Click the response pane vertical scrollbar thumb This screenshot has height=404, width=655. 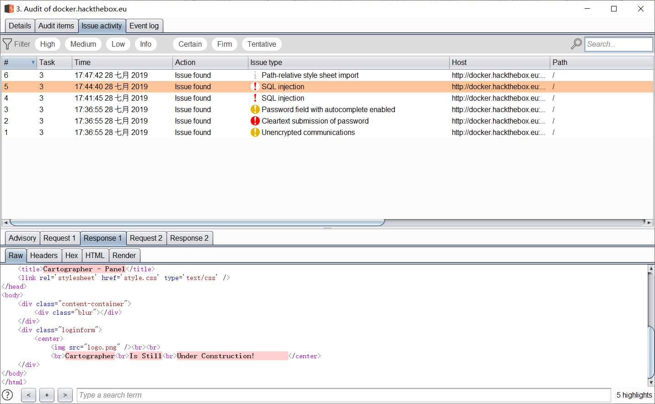[x=651, y=351]
